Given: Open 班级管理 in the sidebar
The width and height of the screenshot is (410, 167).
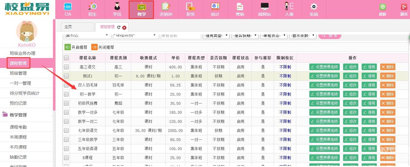Looking at the screenshot, I should pos(18,73).
